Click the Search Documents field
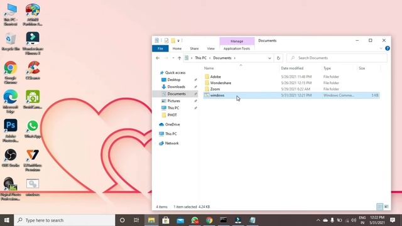Image resolution: width=402 pixels, height=226 pixels. [337, 58]
